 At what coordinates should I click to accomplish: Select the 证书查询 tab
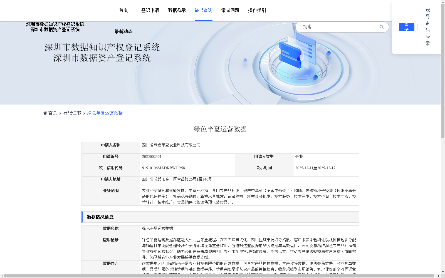(x=204, y=11)
